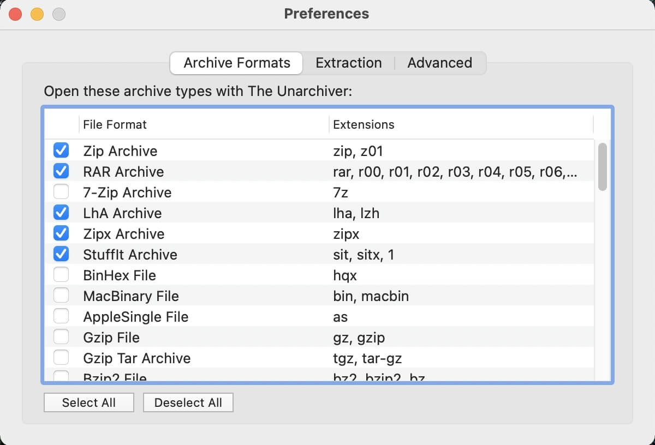The width and height of the screenshot is (655, 445).
Task: Enable Gzip Tar Archive format
Action: [61, 358]
